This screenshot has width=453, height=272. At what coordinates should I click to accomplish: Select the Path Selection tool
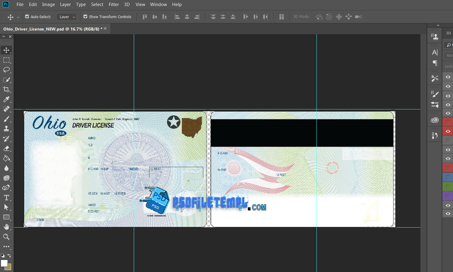click(6, 207)
